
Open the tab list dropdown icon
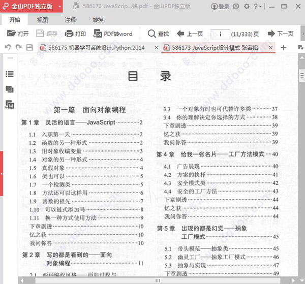point(301,47)
